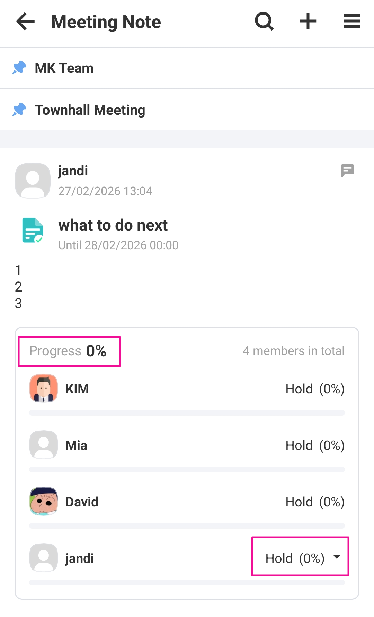Open the pinned MK Team post
The image size is (374, 617).
[x=64, y=68]
